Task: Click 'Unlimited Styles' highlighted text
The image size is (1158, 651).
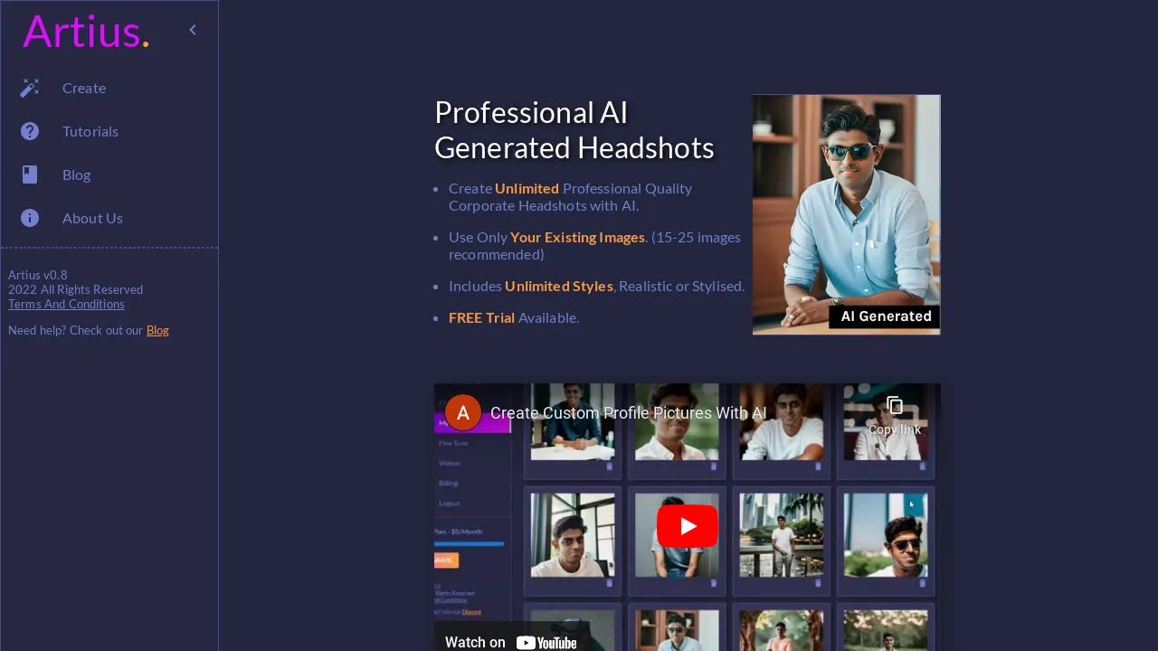Action: click(x=559, y=287)
